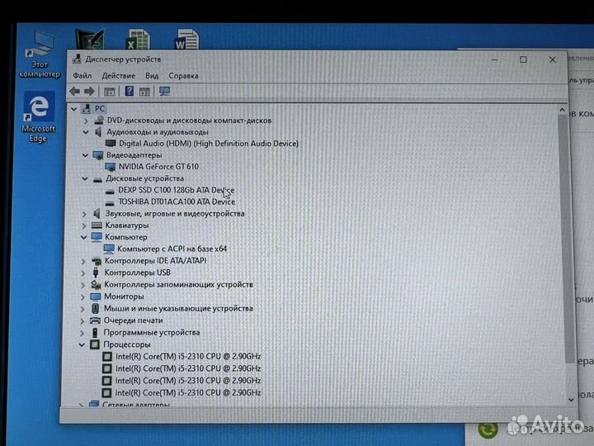Screen dimensions: 594x446
Task: Expand DVD-дисководы и дисководы компакт-дисков
Action: 86,121
